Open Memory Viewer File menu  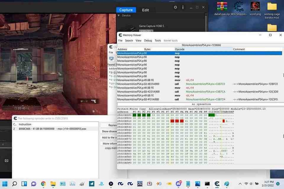[120, 40]
